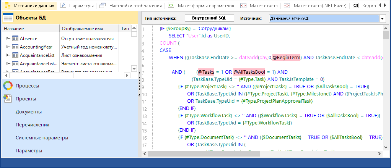Click the SQL editor vertical scrollbar thumb
Image resolution: width=391 pixels, height=168 pixels.
pos(386,36)
